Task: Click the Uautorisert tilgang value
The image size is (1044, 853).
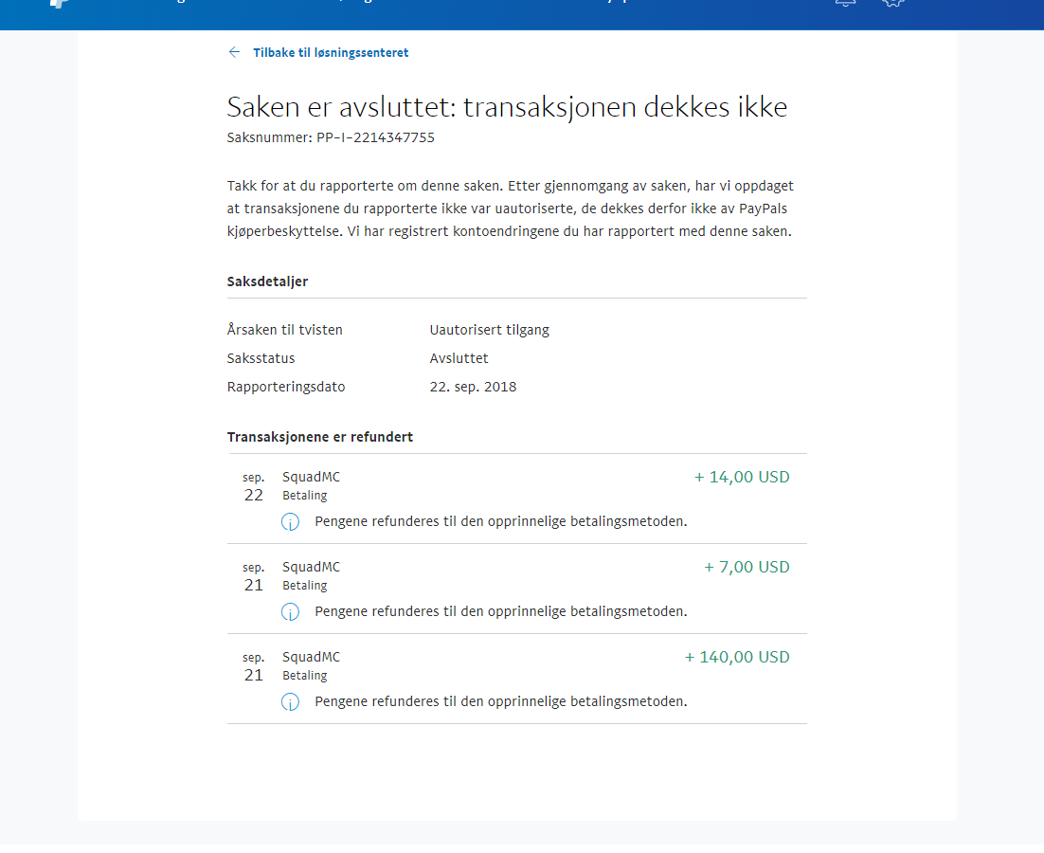Action: coord(490,330)
